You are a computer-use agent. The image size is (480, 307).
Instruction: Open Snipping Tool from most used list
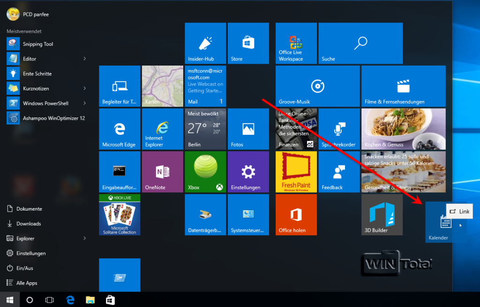38,44
